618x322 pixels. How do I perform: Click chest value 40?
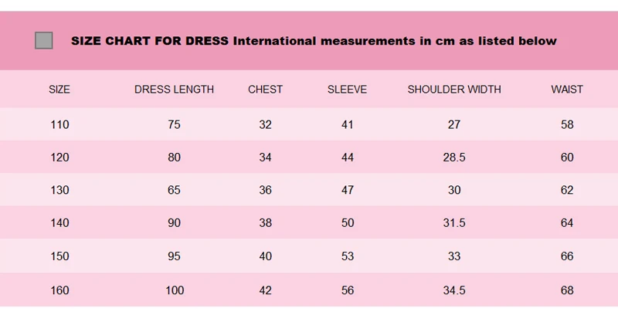click(266, 256)
